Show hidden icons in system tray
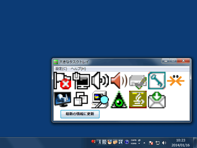The width and height of the screenshot is (197, 148). (x=144, y=143)
